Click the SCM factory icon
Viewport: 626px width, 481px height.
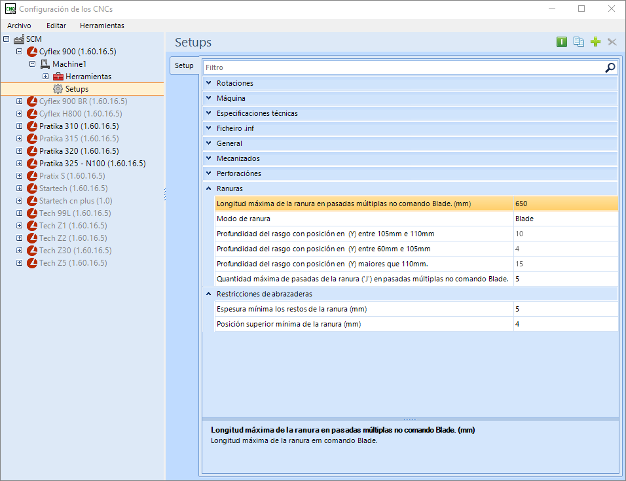[x=19, y=39]
